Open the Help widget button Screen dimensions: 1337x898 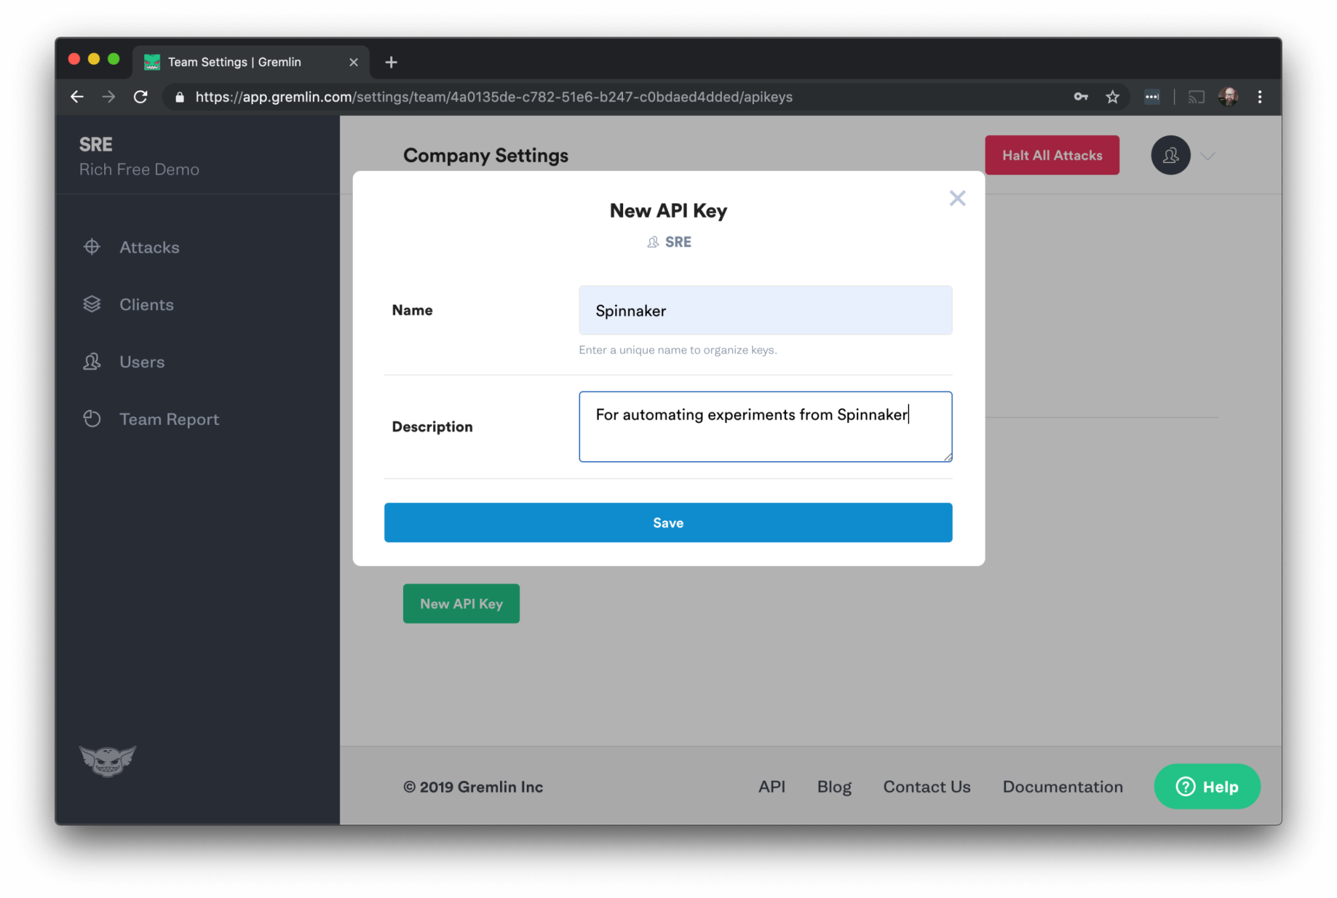coord(1207,786)
